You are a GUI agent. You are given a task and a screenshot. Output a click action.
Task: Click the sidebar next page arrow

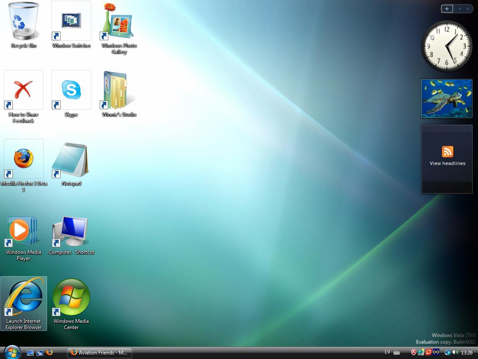468,9
